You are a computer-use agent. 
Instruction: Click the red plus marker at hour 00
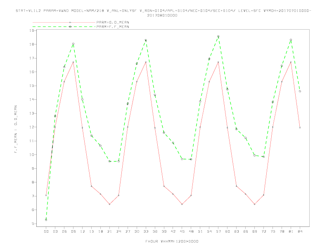pyautogui.click(x=46, y=195)
